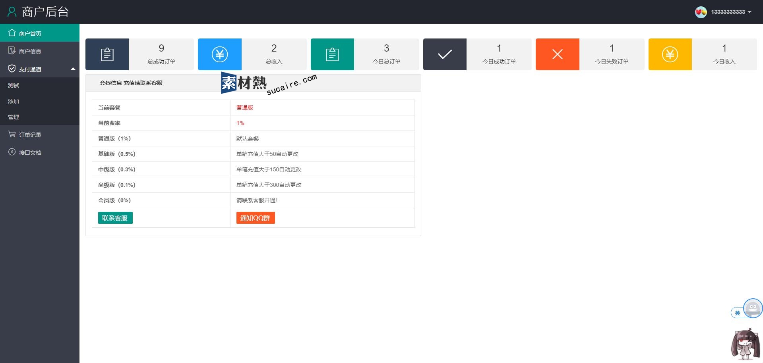The width and height of the screenshot is (763, 363).
Task: Click the user silhouette icon beside 商户后台
Action: point(12,12)
